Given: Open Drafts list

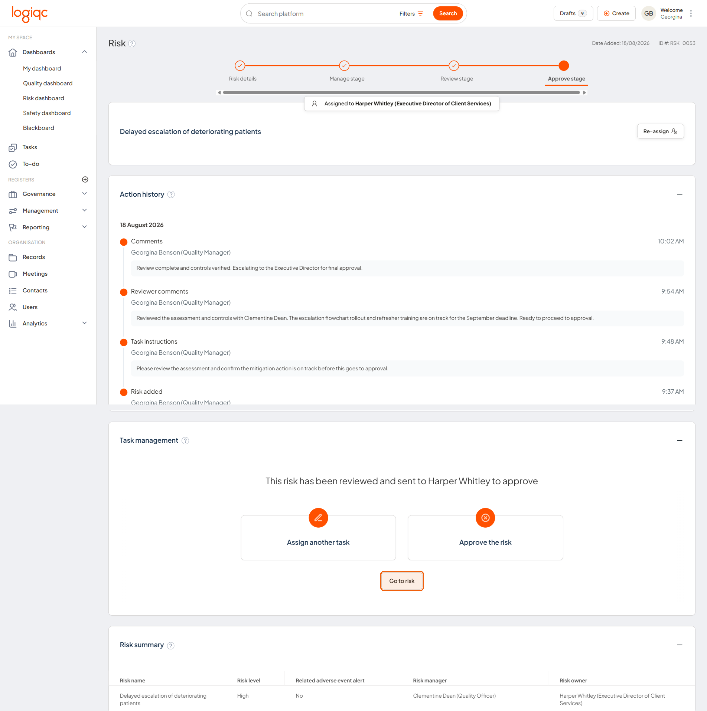Looking at the screenshot, I should coord(573,13).
